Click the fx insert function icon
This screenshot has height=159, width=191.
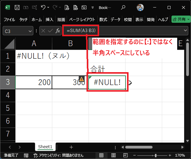[x=58, y=31]
